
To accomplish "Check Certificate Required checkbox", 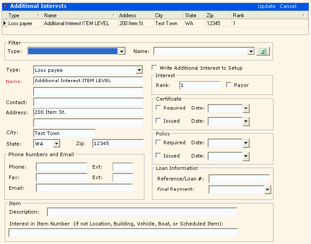I will [159, 108].
